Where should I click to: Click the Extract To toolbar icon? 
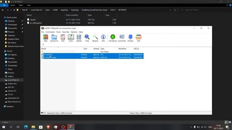[54, 38]
